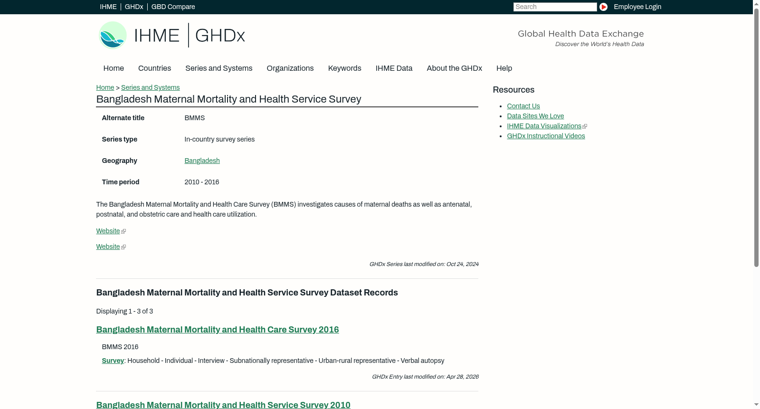Viewport: 760px width, 409px height.
Task: Open the Bangladesh geography link
Action: click(x=202, y=161)
